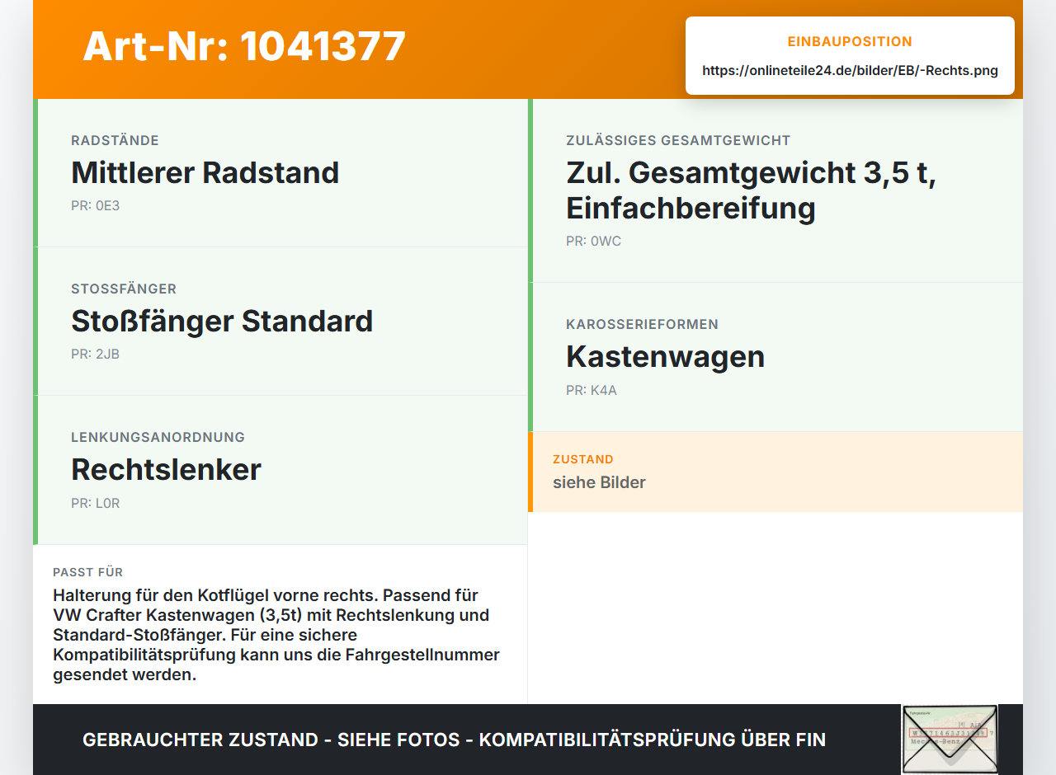The image size is (1056, 775).
Task: Select the Rechtslenker value
Action: pyautogui.click(x=166, y=469)
